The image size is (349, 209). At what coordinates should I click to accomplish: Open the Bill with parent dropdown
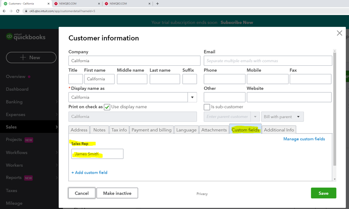[282, 116]
